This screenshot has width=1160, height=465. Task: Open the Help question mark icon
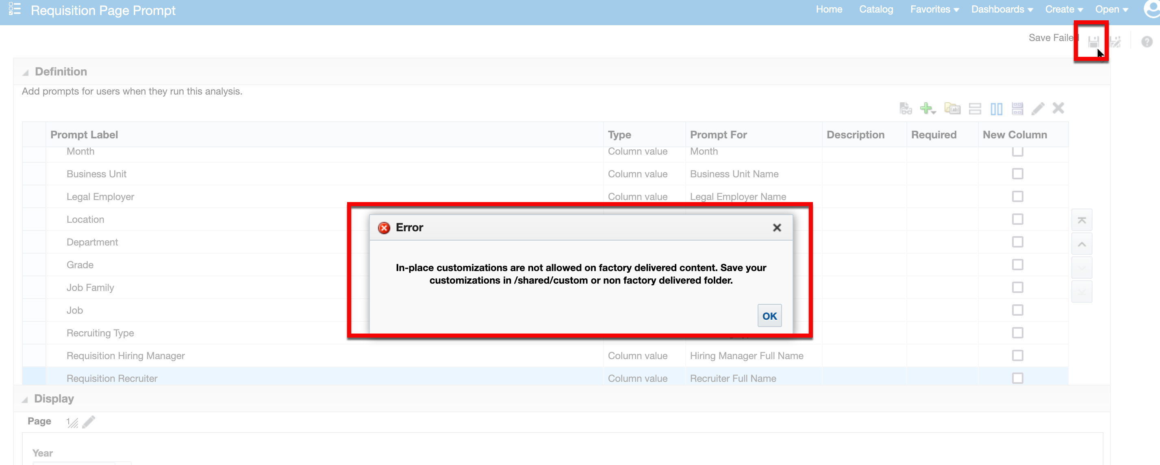1146,41
